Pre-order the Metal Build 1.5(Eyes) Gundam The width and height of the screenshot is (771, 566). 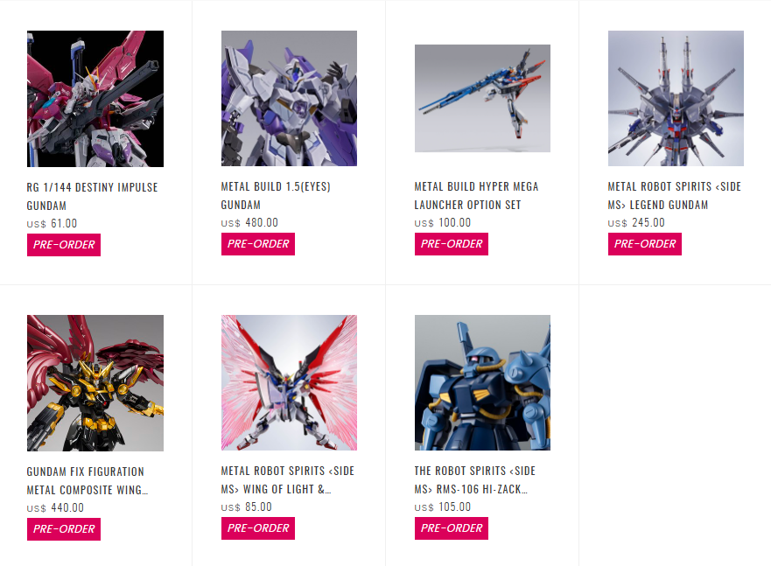click(x=258, y=244)
